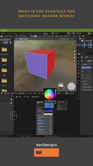Click the Use Nodes button
The image size is (93, 166).
(x=87, y=67)
